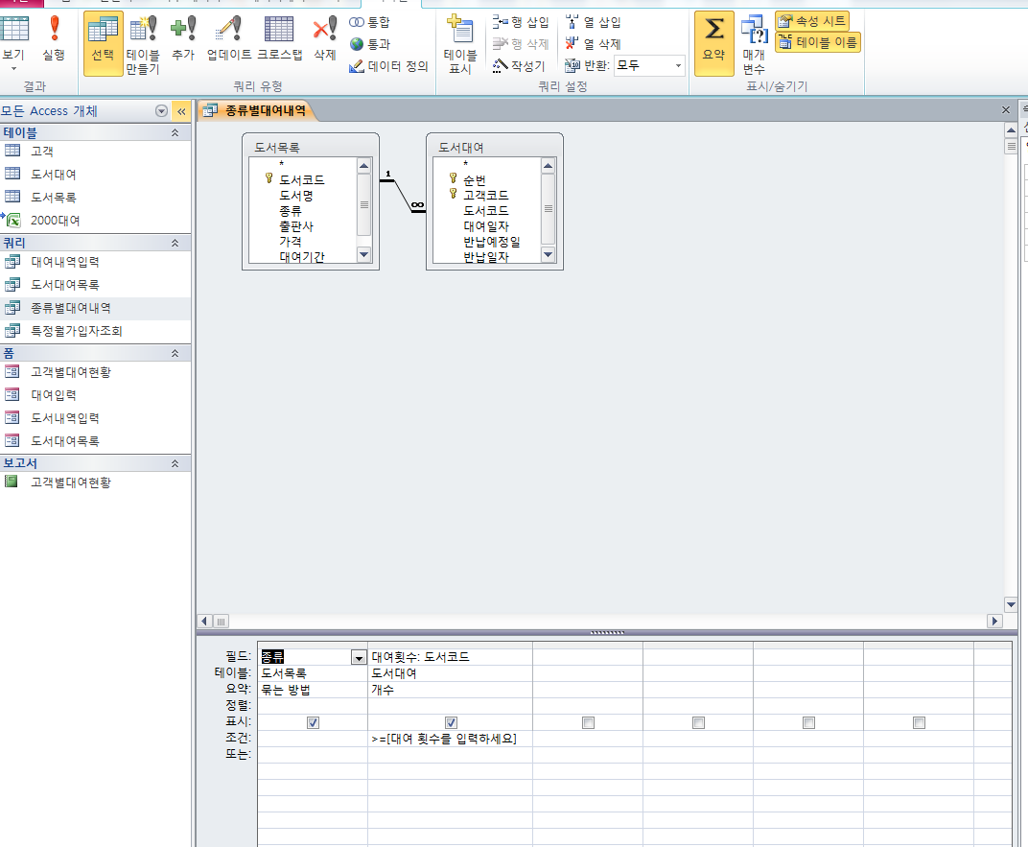Toggle the 요약 (Totals) sigma button
The image size is (1028, 847).
coord(713,40)
